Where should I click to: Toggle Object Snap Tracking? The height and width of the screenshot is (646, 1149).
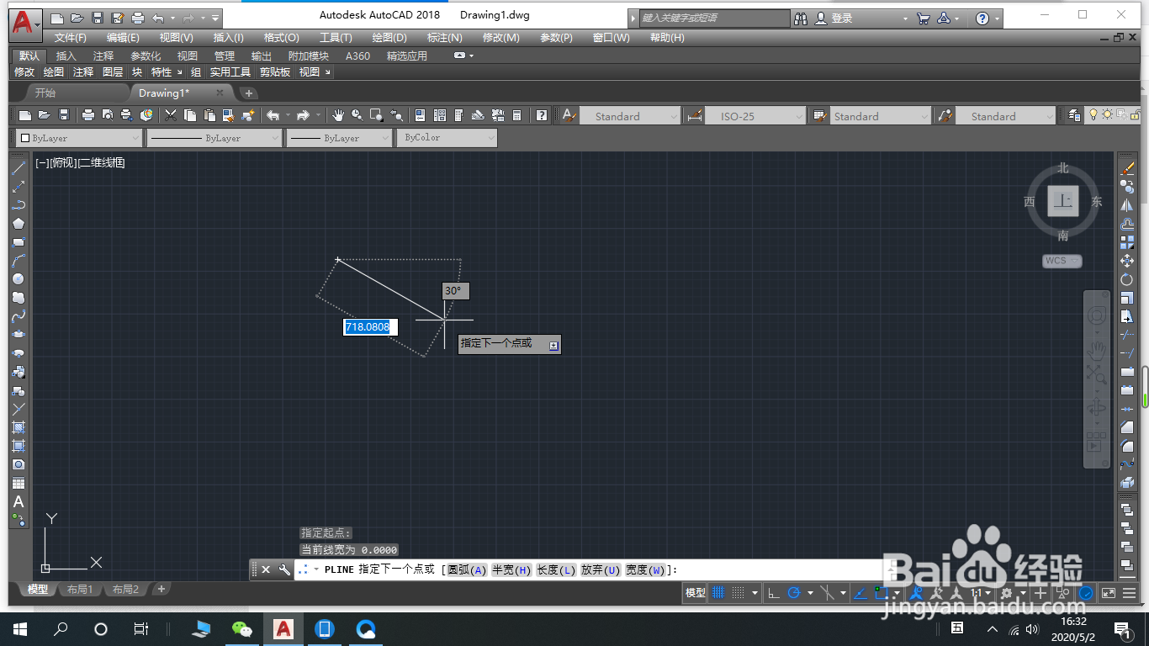coord(859,593)
